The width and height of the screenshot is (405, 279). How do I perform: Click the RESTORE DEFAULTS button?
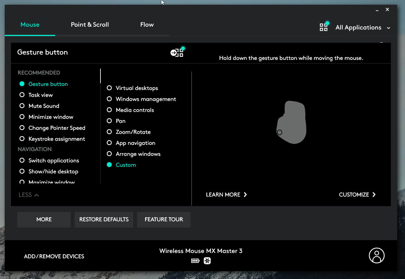[x=104, y=219]
